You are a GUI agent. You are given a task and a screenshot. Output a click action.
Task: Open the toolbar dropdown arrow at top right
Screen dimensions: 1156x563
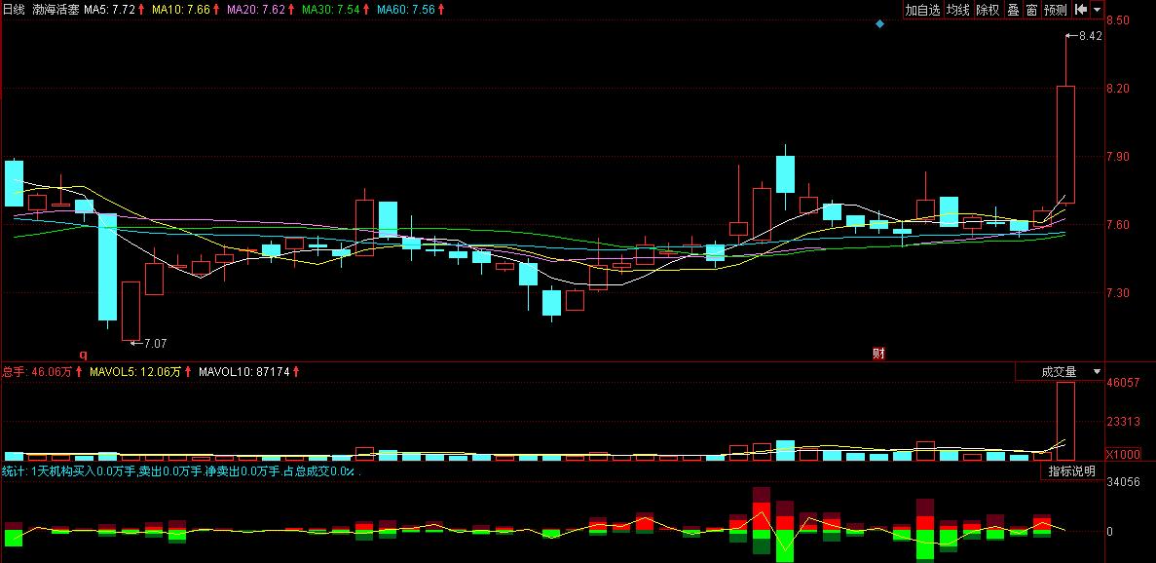coord(1097,10)
